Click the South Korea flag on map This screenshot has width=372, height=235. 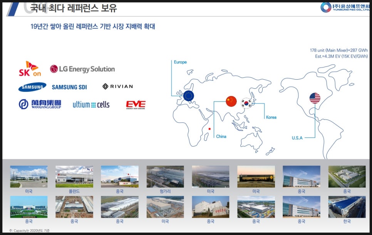pos(246,103)
